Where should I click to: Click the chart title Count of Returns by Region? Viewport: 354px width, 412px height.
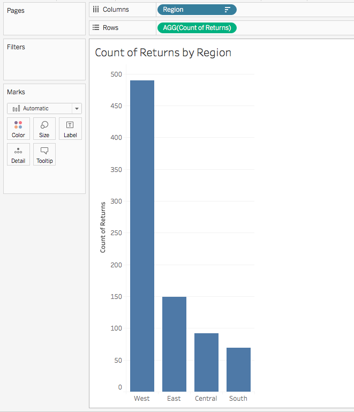(x=163, y=53)
